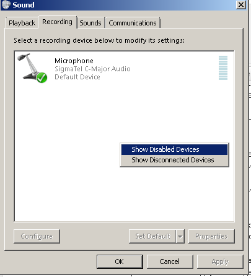Click the microphone level meter bars

(223, 68)
